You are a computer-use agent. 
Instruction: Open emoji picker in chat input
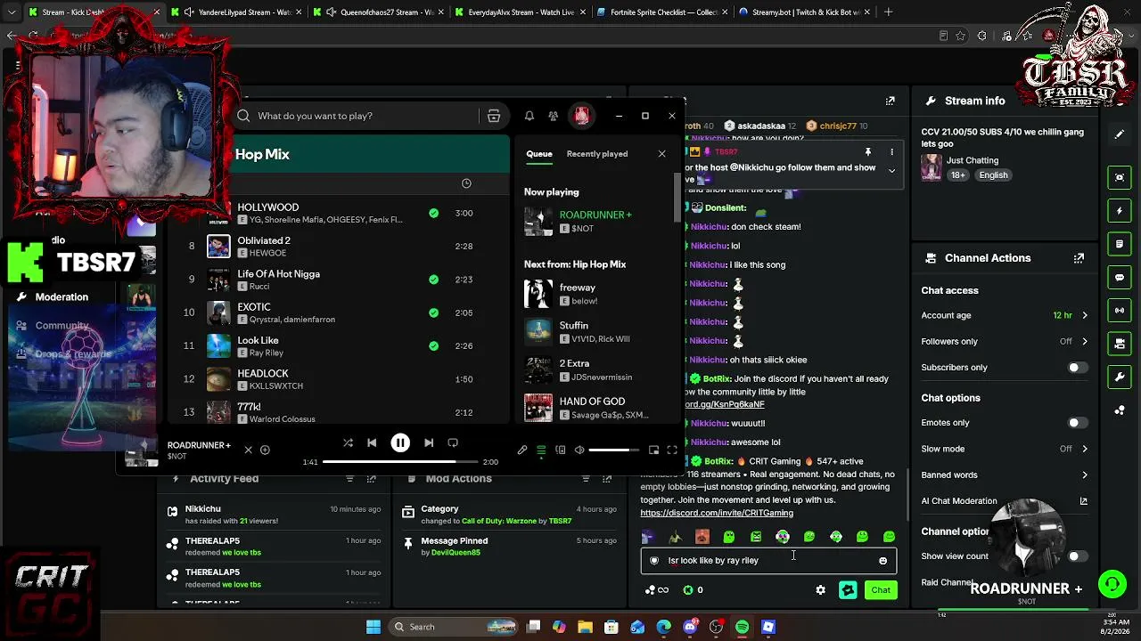point(883,561)
